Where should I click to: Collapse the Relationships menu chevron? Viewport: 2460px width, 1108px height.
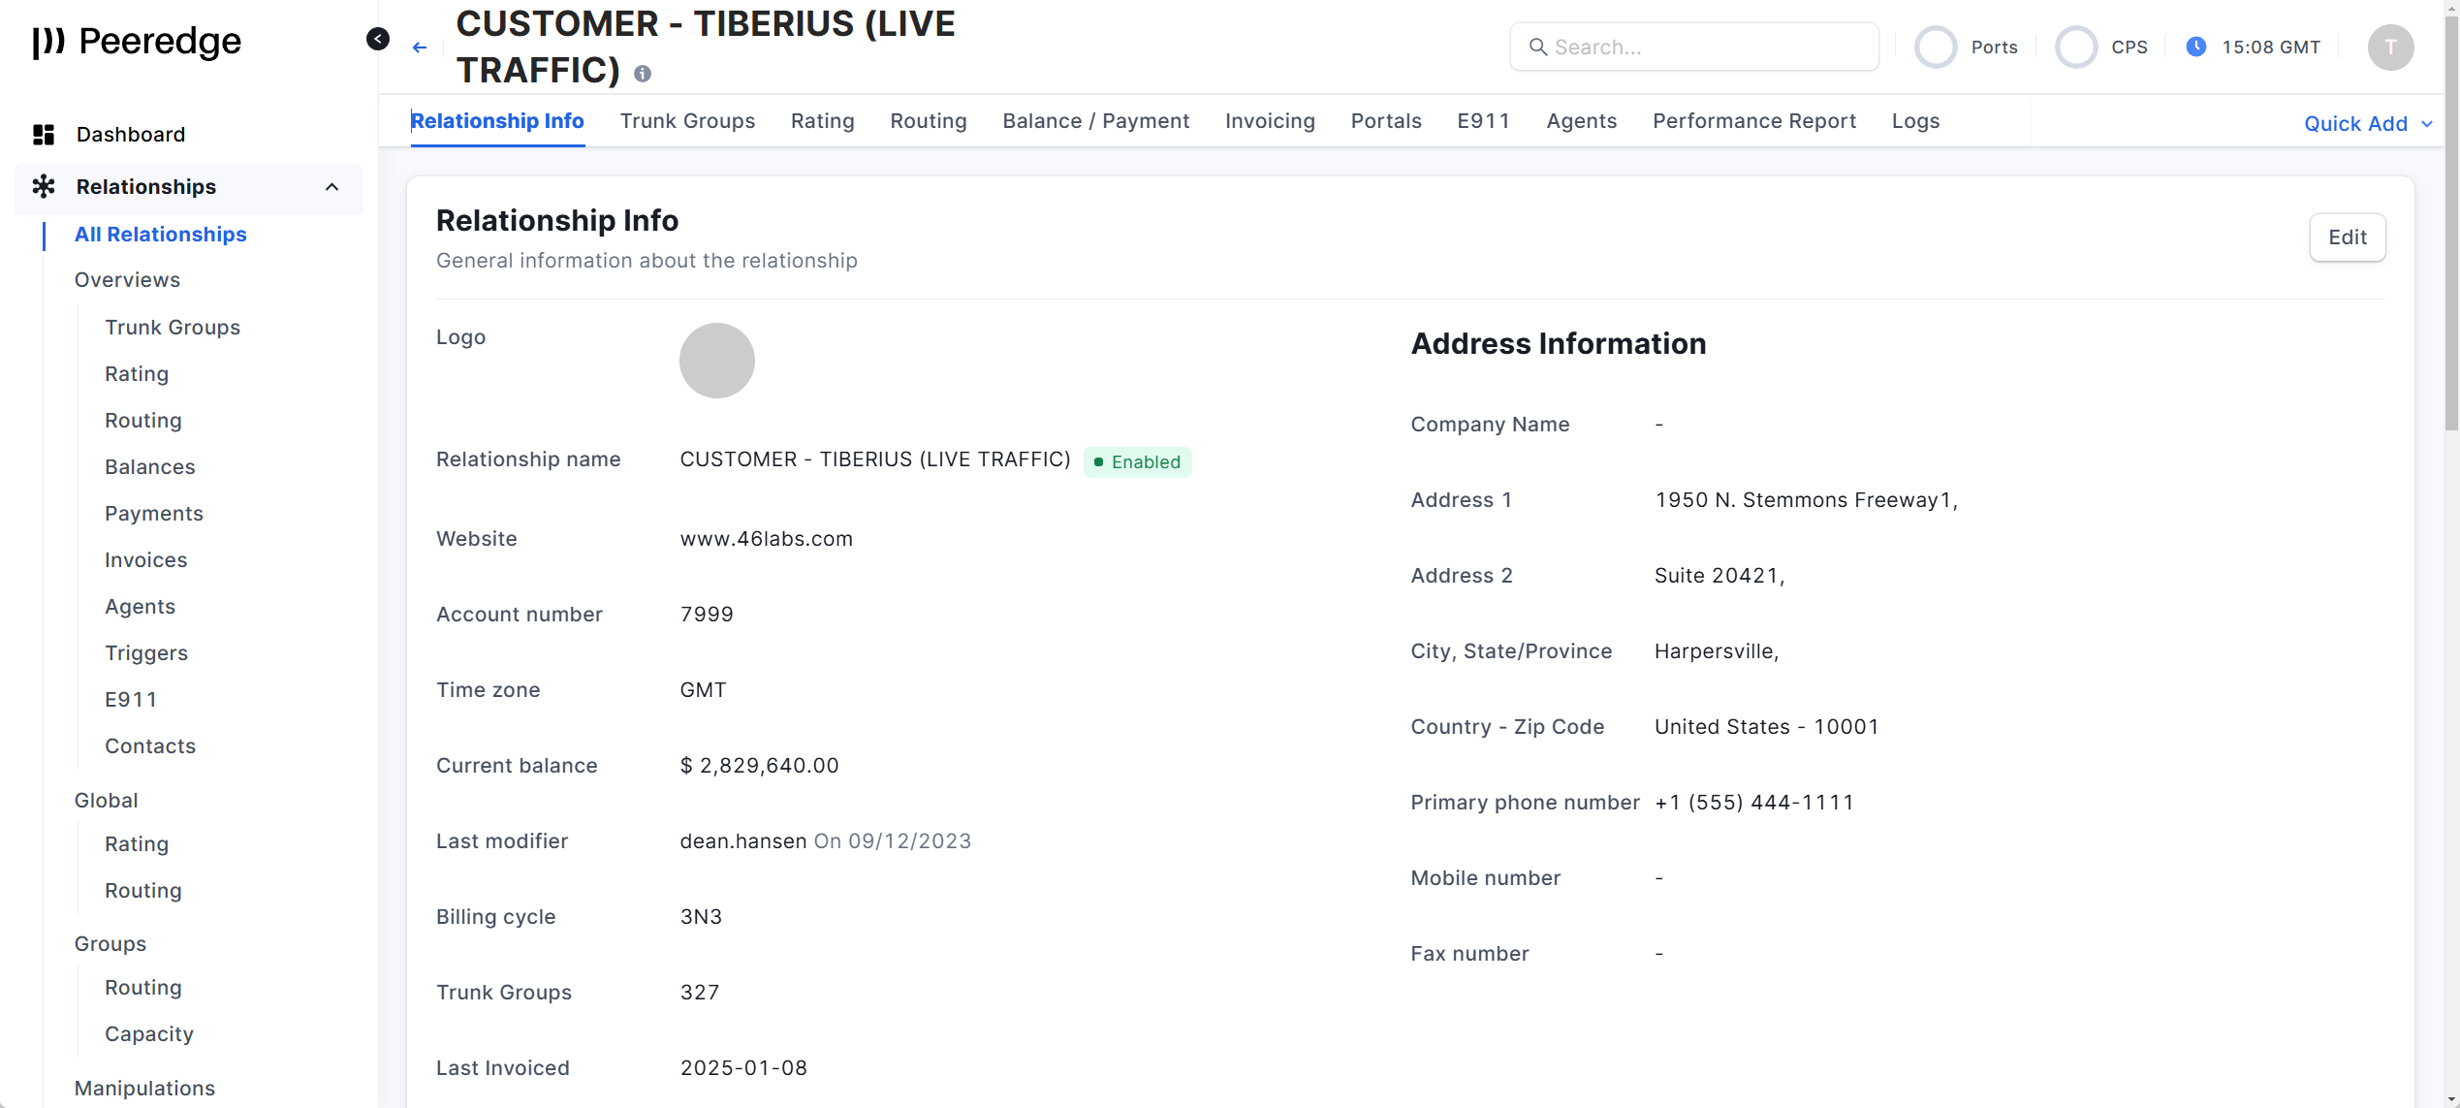332,186
